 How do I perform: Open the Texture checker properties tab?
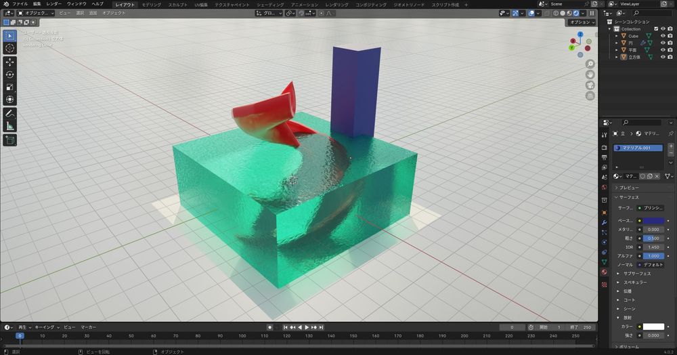604,285
